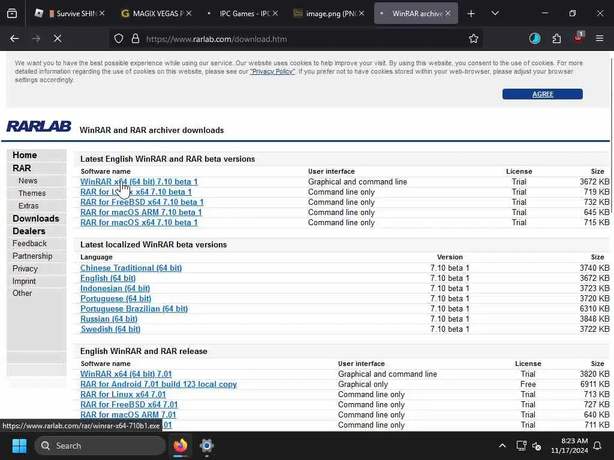Show hidden system tray icons chevron
This screenshot has height=460, width=614.
[502, 446]
